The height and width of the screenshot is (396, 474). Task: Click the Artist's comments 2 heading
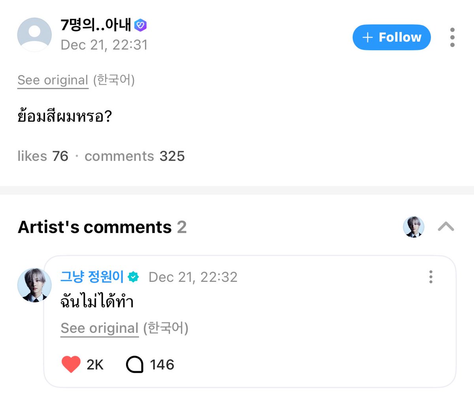102,227
